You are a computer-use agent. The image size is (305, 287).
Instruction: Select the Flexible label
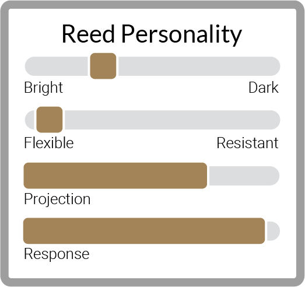point(49,143)
